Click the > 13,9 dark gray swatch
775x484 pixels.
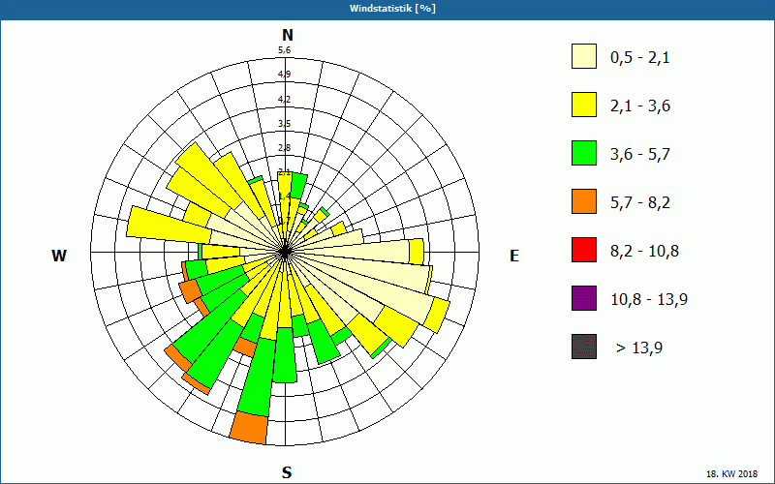tap(584, 347)
